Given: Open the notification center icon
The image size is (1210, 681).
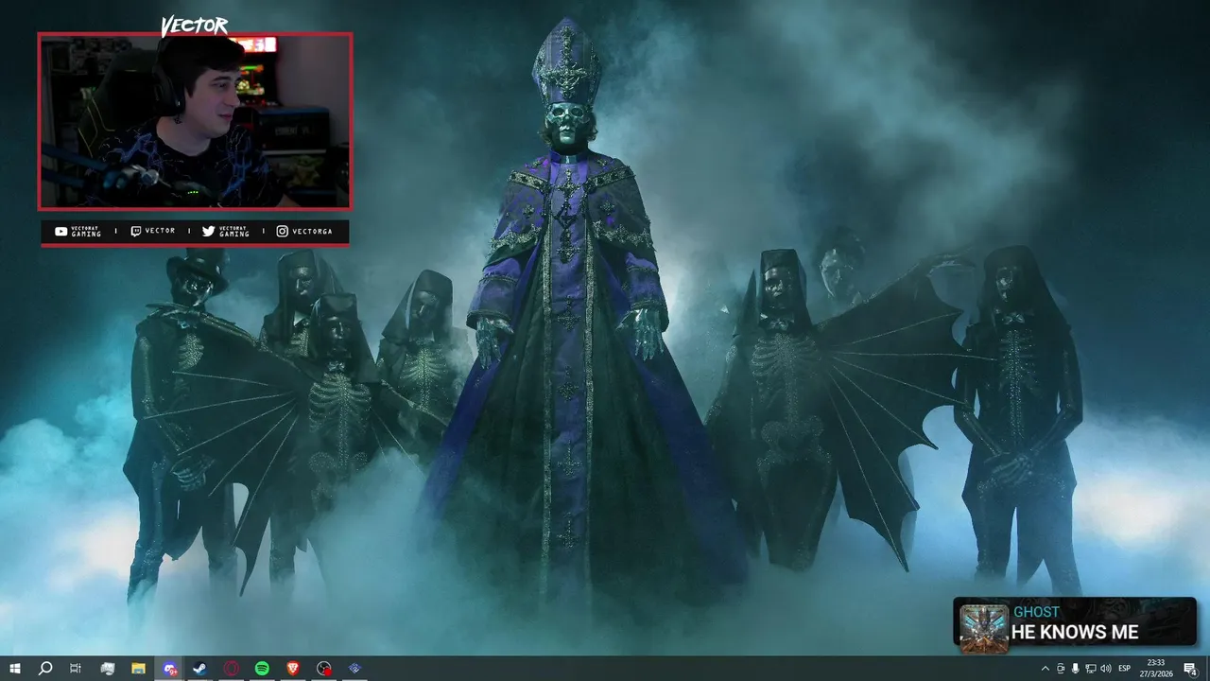Looking at the screenshot, I should tap(1191, 669).
